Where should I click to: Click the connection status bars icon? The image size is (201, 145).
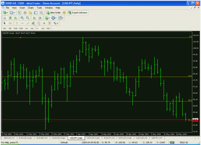172,142
